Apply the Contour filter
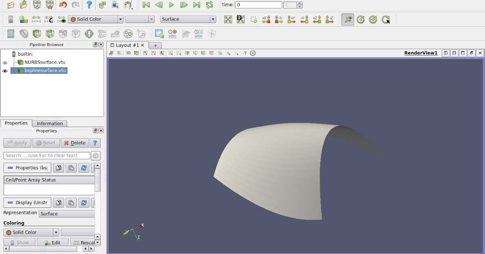This screenshot has width=485, height=254. pos(23,34)
